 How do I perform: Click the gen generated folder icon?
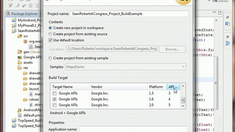tap(19, 52)
